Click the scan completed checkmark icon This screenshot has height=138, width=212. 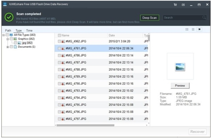[9, 17]
